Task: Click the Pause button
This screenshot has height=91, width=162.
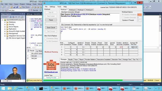Action: (x=51, y=20)
